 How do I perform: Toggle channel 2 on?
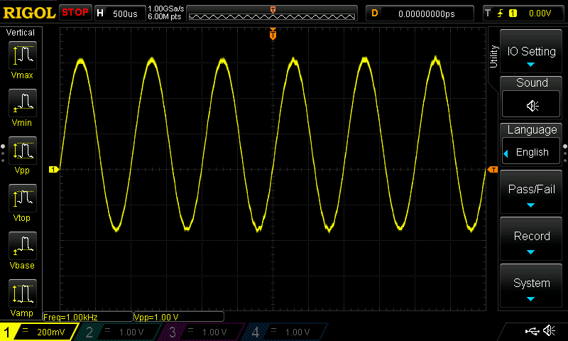[116, 332]
